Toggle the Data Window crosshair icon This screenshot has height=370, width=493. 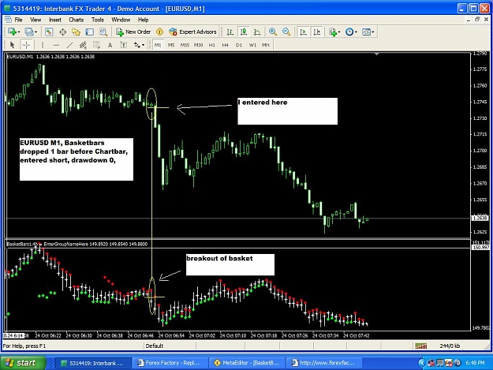pos(62,32)
